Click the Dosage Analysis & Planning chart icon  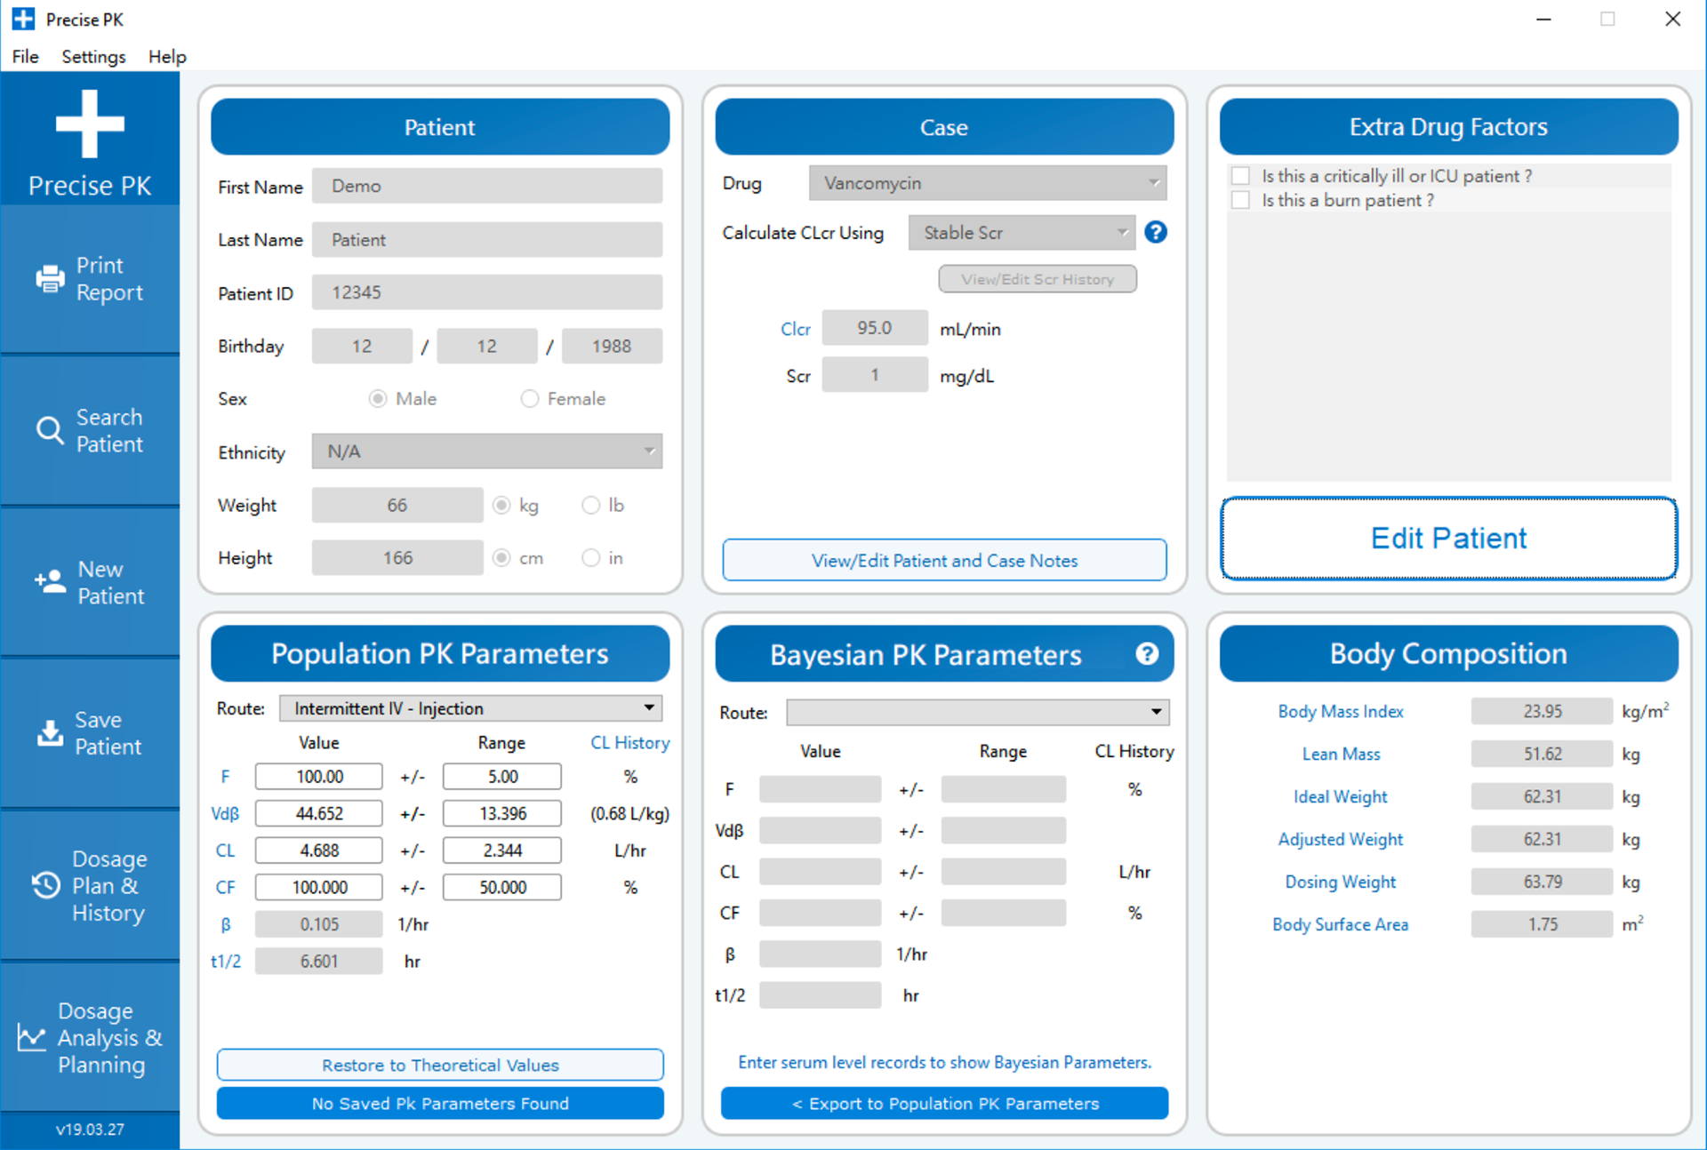click(31, 1037)
